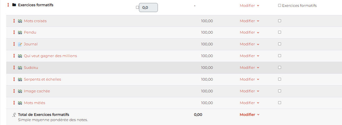Open the Modifier dropdown for Journal

(250, 44)
